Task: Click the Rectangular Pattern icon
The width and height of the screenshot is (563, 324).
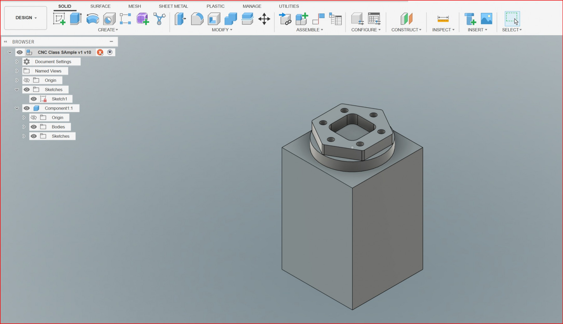Action: click(x=125, y=19)
